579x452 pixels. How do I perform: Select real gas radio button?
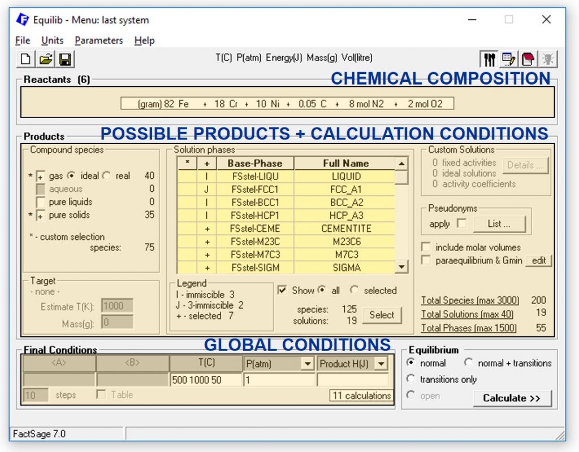coord(106,175)
